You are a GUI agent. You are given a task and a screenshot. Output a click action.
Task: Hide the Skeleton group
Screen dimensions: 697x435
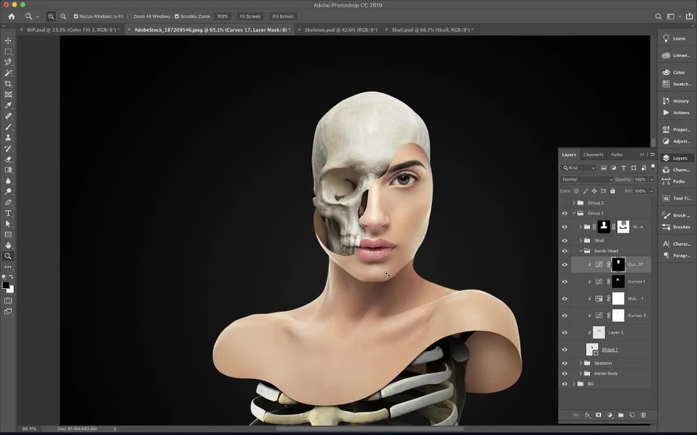click(x=564, y=363)
